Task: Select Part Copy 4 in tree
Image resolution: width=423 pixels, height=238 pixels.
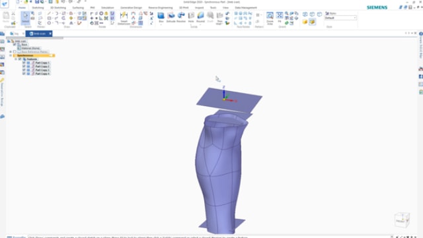Action: click(x=42, y=73)
